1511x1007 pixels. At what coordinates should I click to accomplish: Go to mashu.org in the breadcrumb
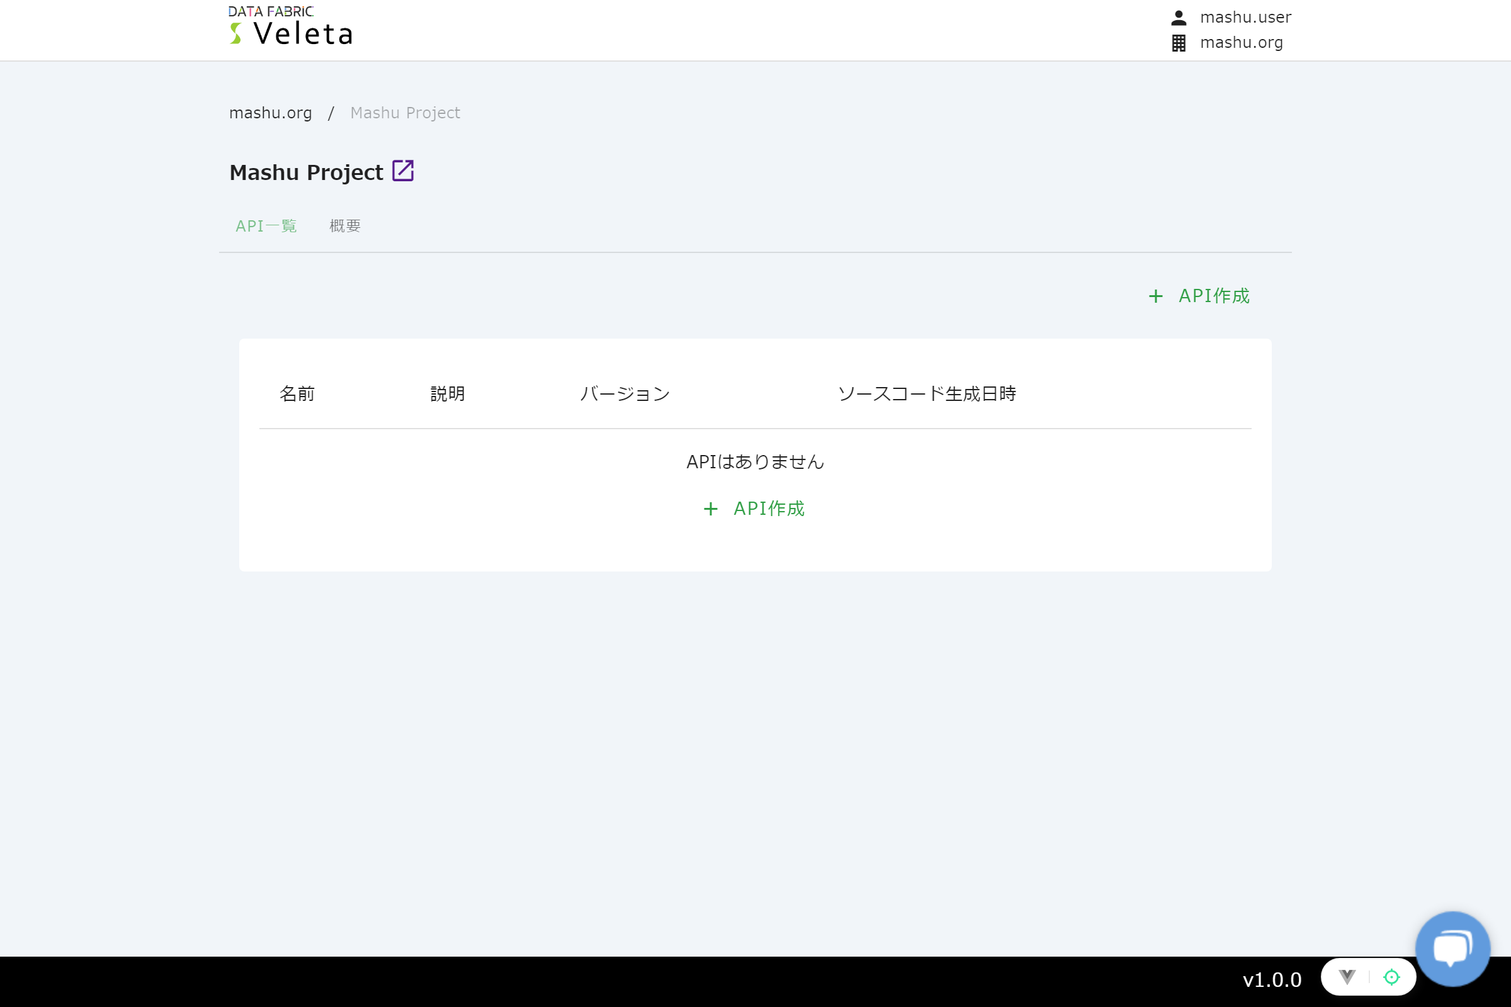click(x=271, y=113)
